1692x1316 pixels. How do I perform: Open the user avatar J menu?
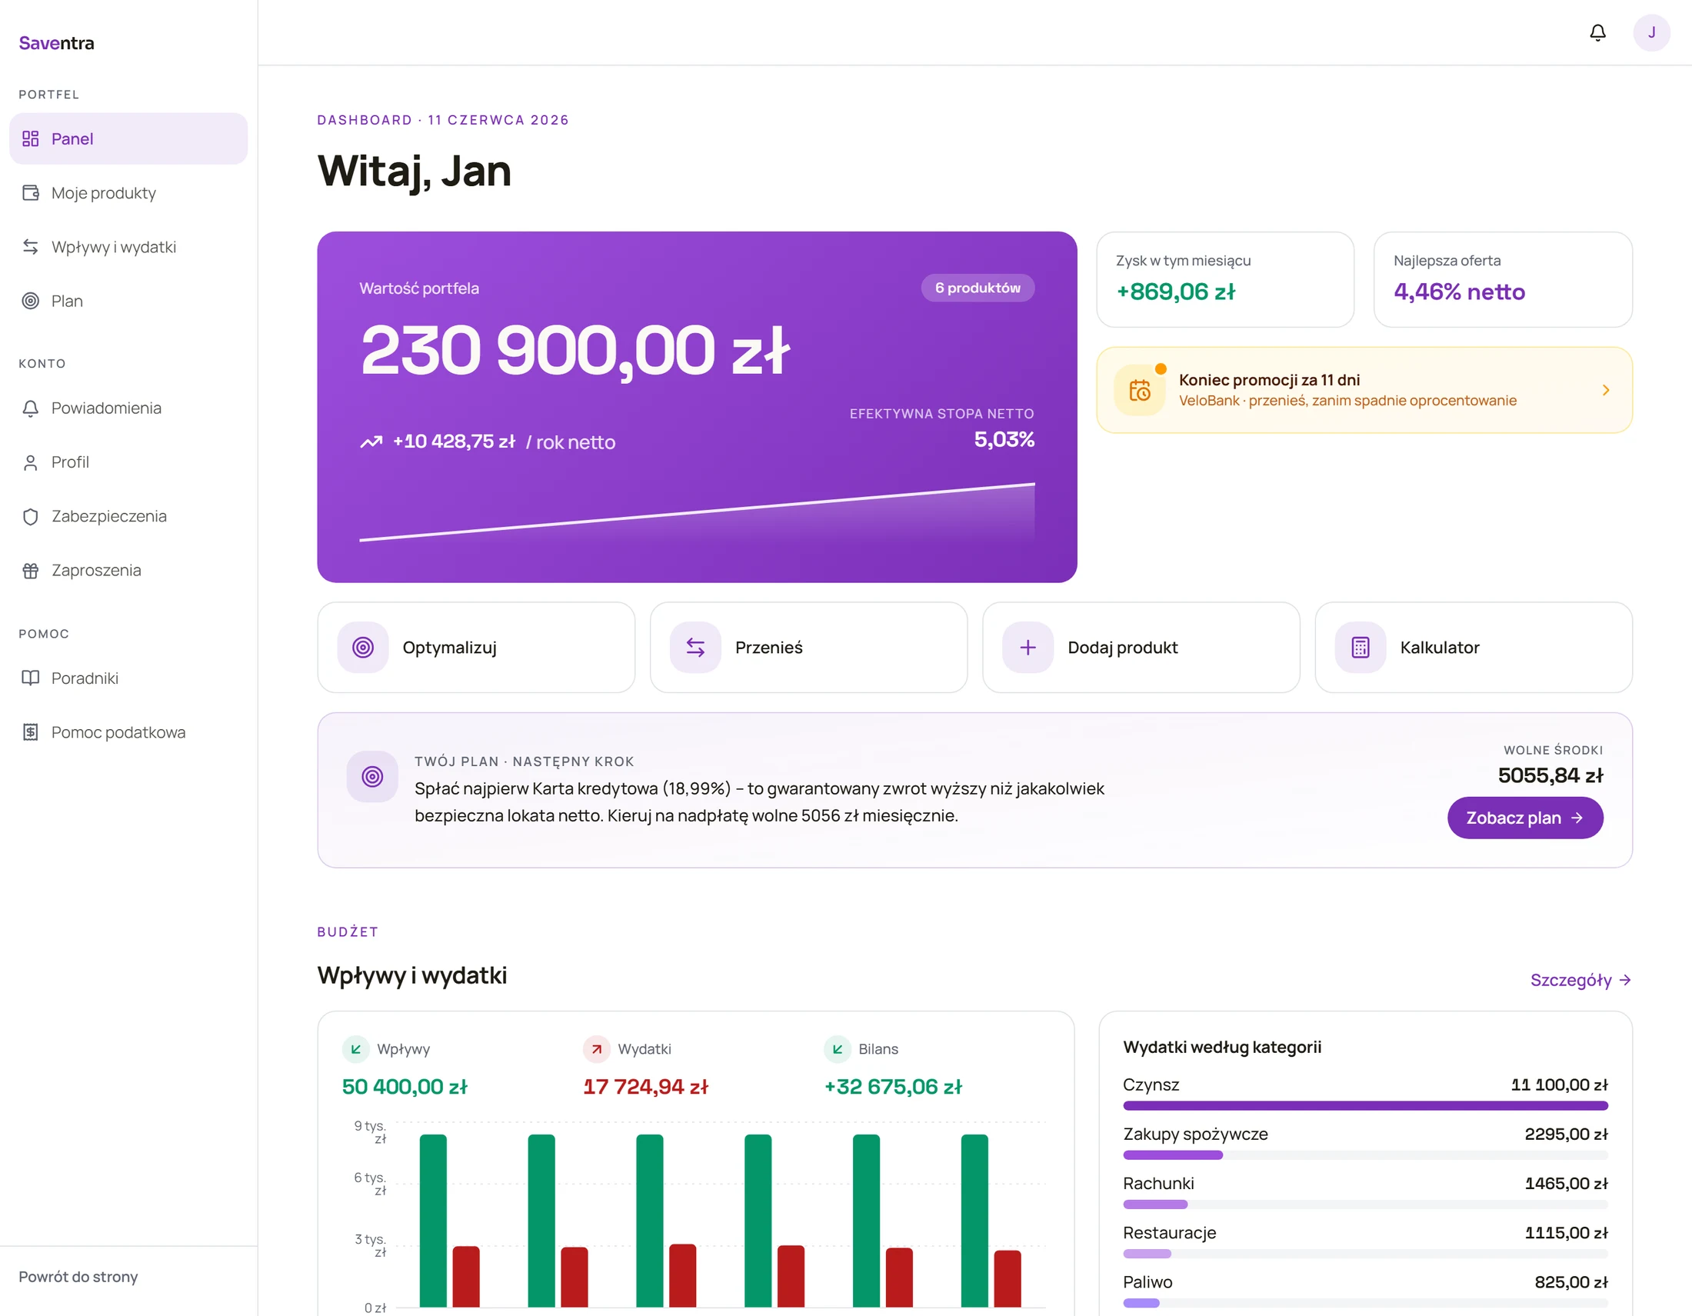(1651, 32)
